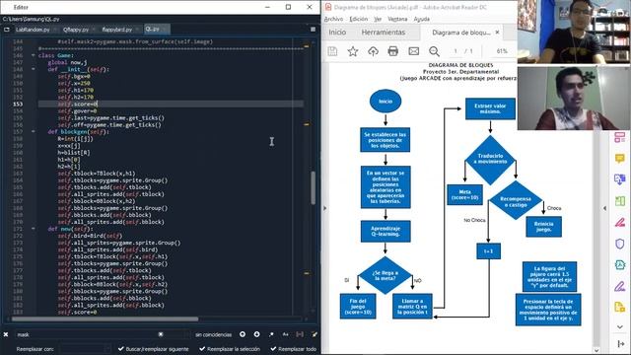Toggle whole-word match option in search bar
Viewport: 631px width, 355px height.
(300, 334)
